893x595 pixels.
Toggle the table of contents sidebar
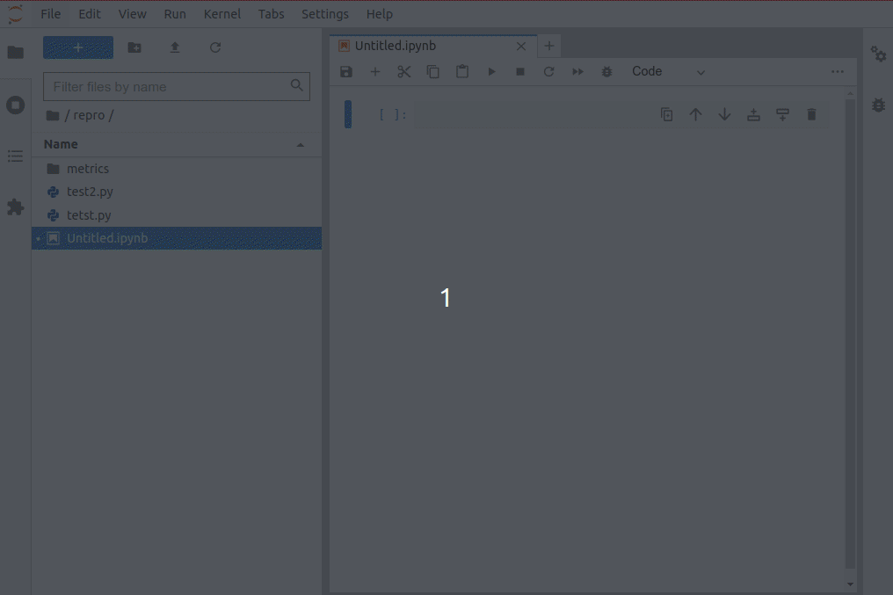pyautogui.click(x=15, y=156)
